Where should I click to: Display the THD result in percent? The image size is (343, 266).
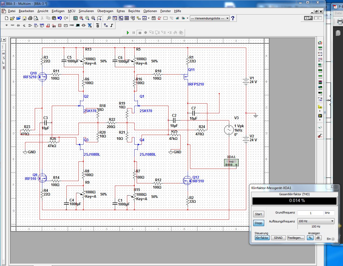(310, 238)
